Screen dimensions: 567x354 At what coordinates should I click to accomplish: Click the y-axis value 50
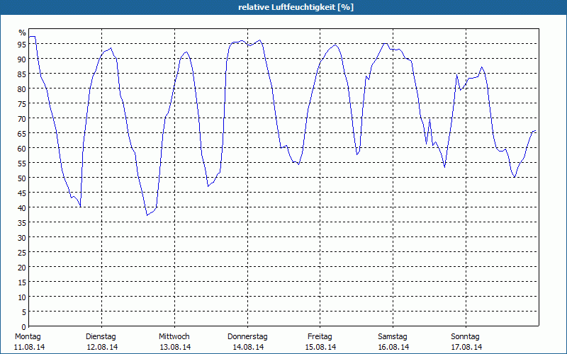[22, 178]
